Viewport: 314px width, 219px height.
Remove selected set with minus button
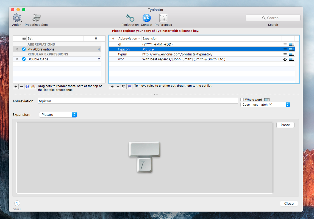(x=21, y=87)
